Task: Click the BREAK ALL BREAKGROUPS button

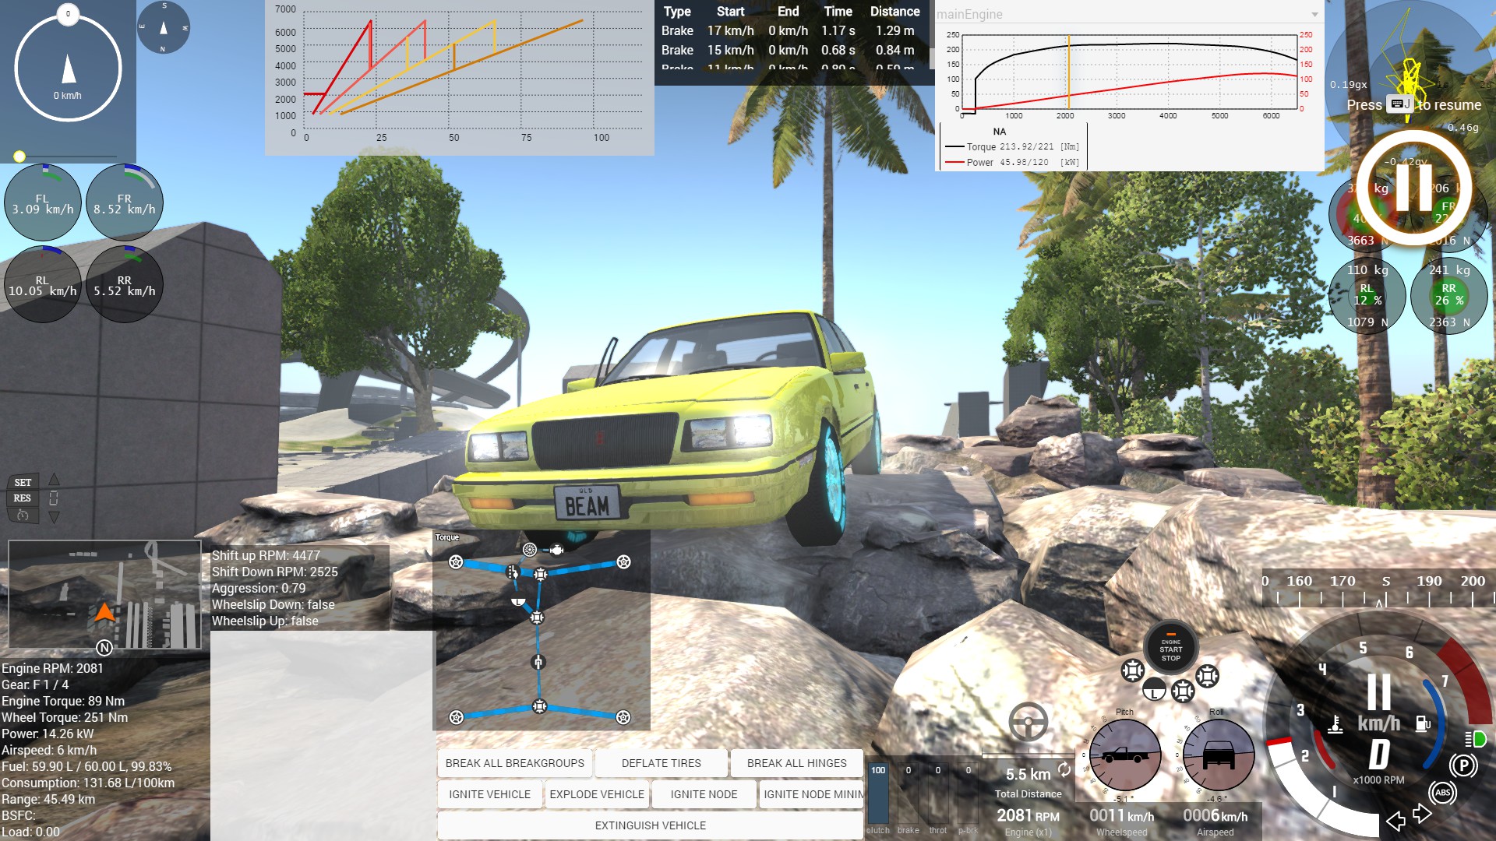Action: [x=514, y=763]
